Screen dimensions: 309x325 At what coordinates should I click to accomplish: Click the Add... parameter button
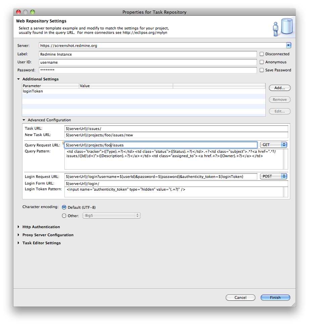279,88
